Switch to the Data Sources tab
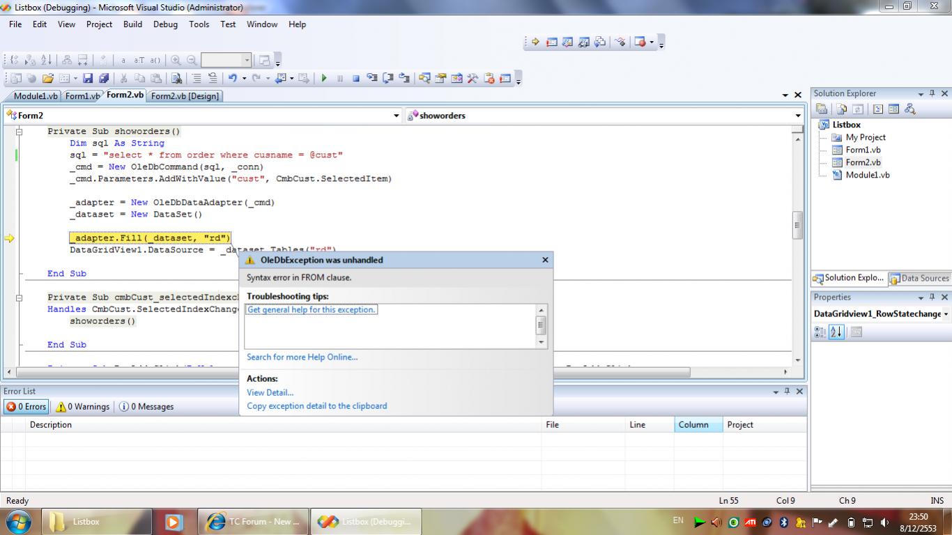Viewport: 952px width, 535px height. coord(919,278)
